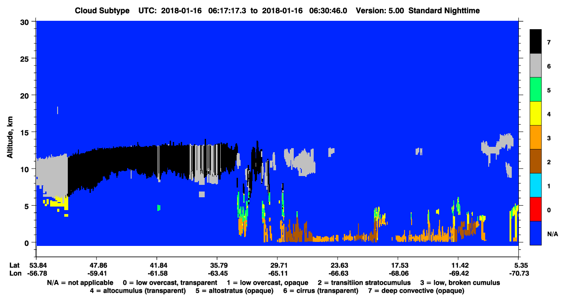Click the altitude tick label 10
The height and width of the screenshot is (295, 576).
click(x=26, y=169)
